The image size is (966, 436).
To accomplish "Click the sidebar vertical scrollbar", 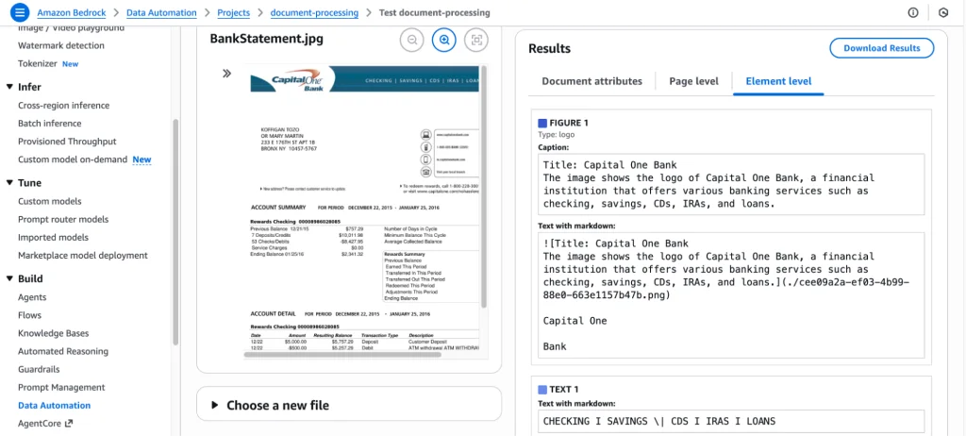I will (175, 231).
